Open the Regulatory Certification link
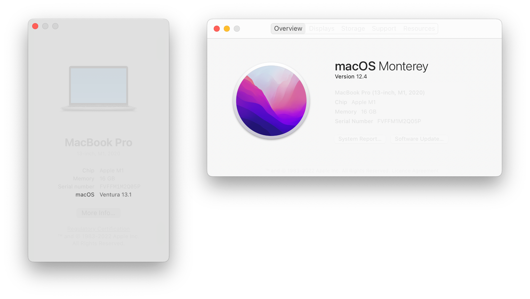This screenshot has height=299, width=530. (98, 229)
